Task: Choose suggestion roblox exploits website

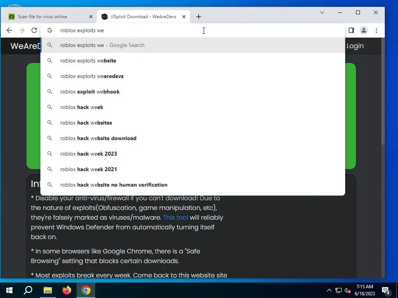Action: [193, 61]
